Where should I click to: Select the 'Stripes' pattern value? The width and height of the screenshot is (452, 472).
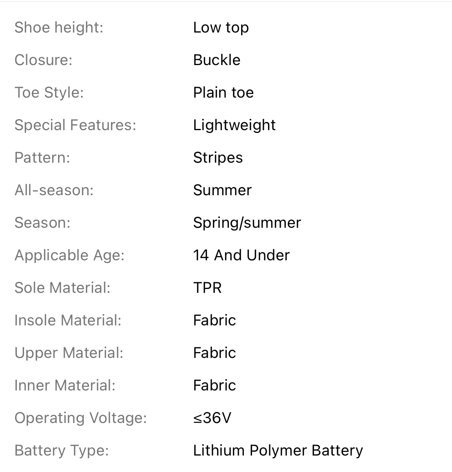pyautogui.click(x=218, y=158)
